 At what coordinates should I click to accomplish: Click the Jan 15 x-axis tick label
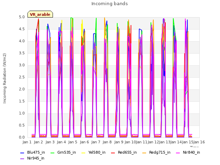click(x=188, y=142)
